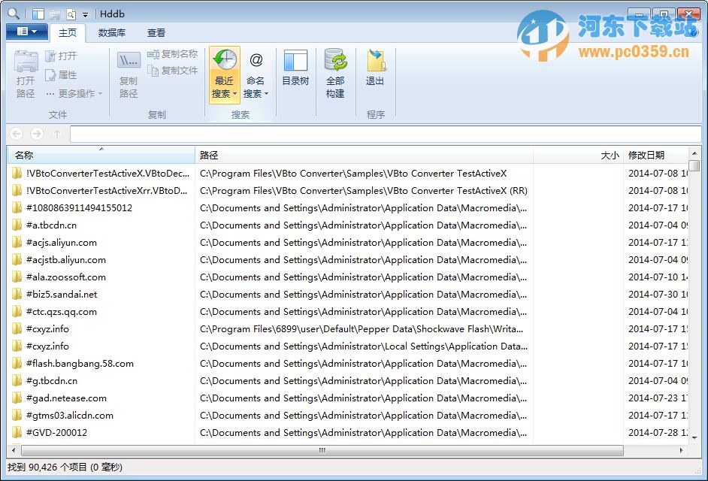Sort by the 修改日期 column header

pyautogui.click(x=655, y=155)
